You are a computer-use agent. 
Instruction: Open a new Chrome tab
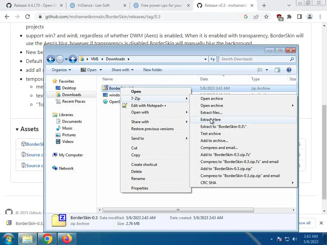pos(264,5)
